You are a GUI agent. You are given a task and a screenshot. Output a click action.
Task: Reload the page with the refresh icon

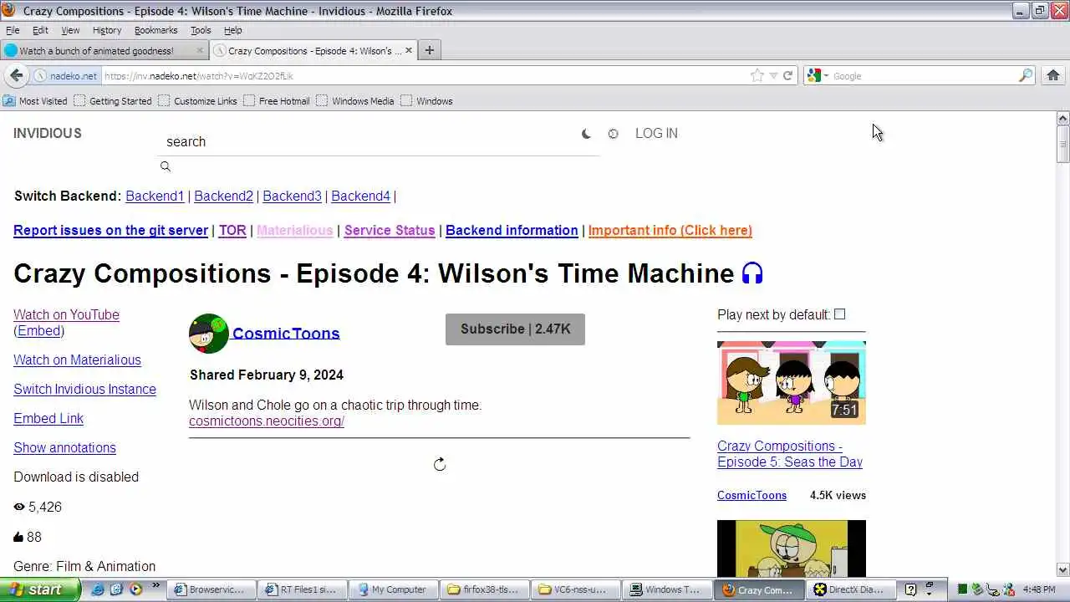787,75
